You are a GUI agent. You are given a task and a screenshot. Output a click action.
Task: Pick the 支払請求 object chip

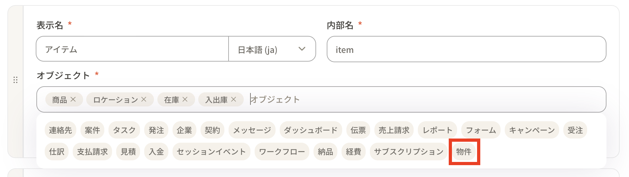point(92,152)
